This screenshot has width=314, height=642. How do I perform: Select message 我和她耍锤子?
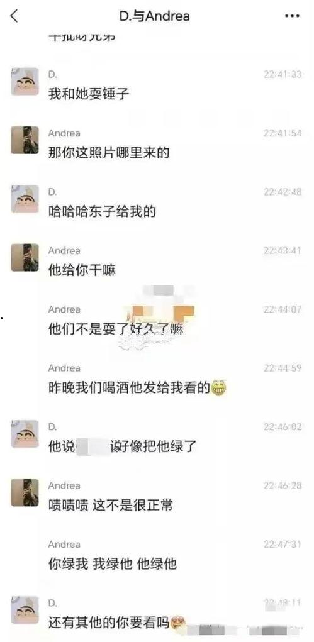89,94
